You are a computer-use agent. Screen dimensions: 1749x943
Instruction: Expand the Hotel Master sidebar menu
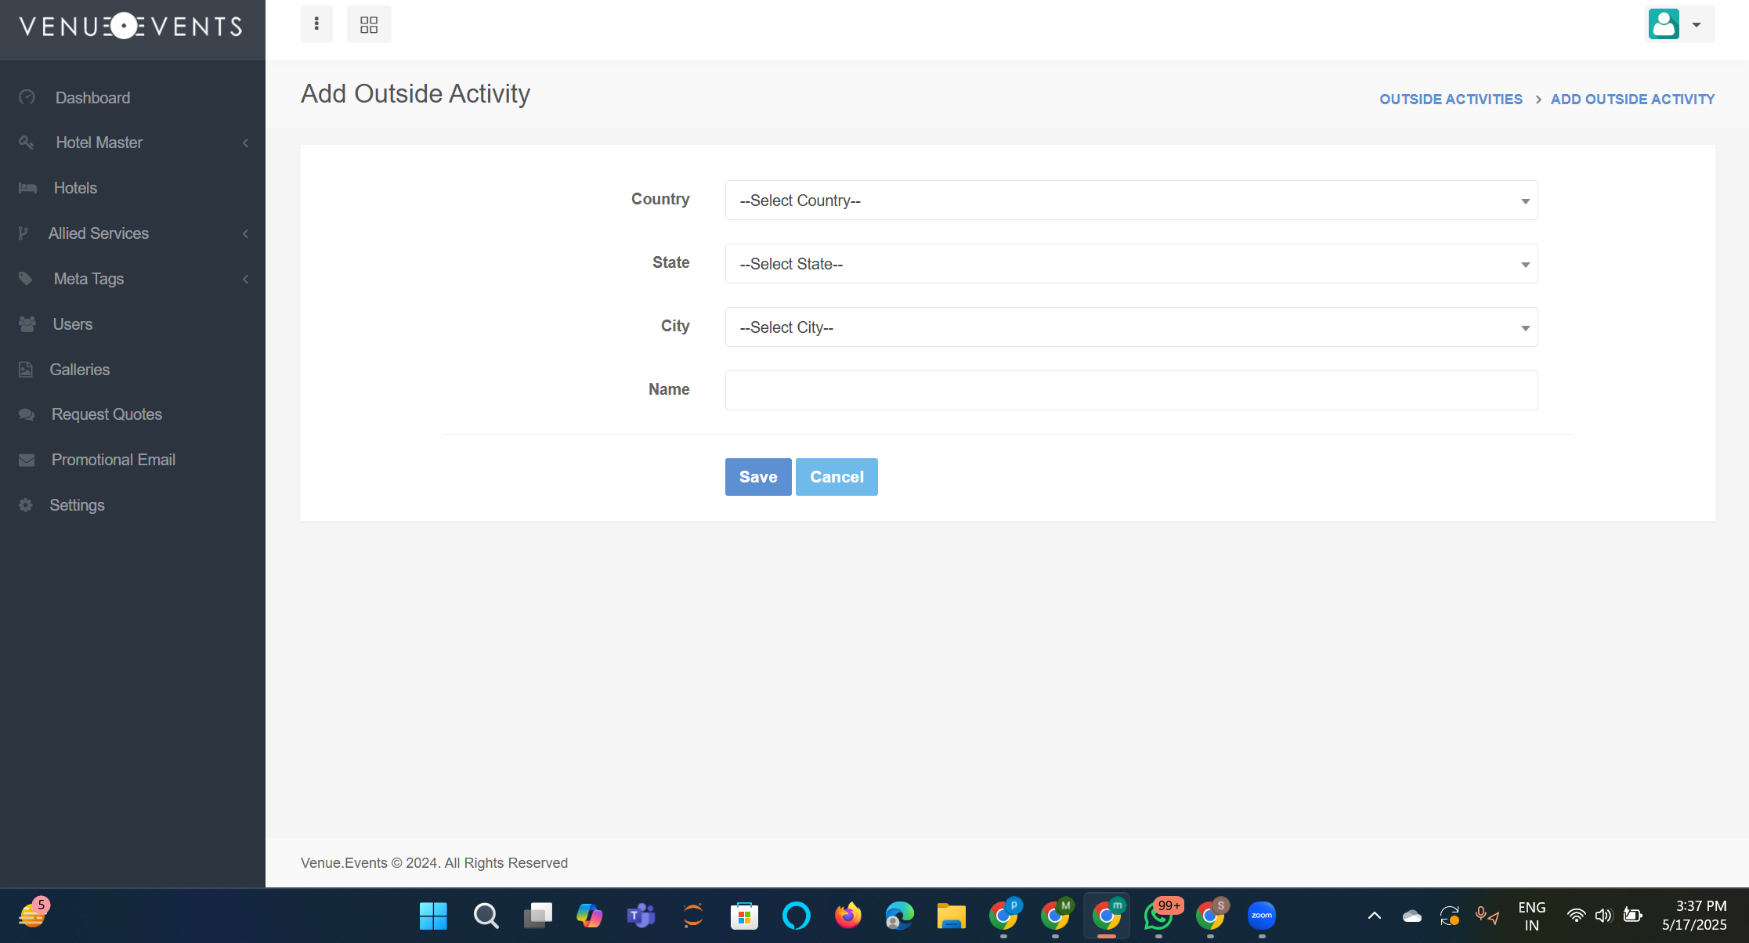click(x=99, y=143)
